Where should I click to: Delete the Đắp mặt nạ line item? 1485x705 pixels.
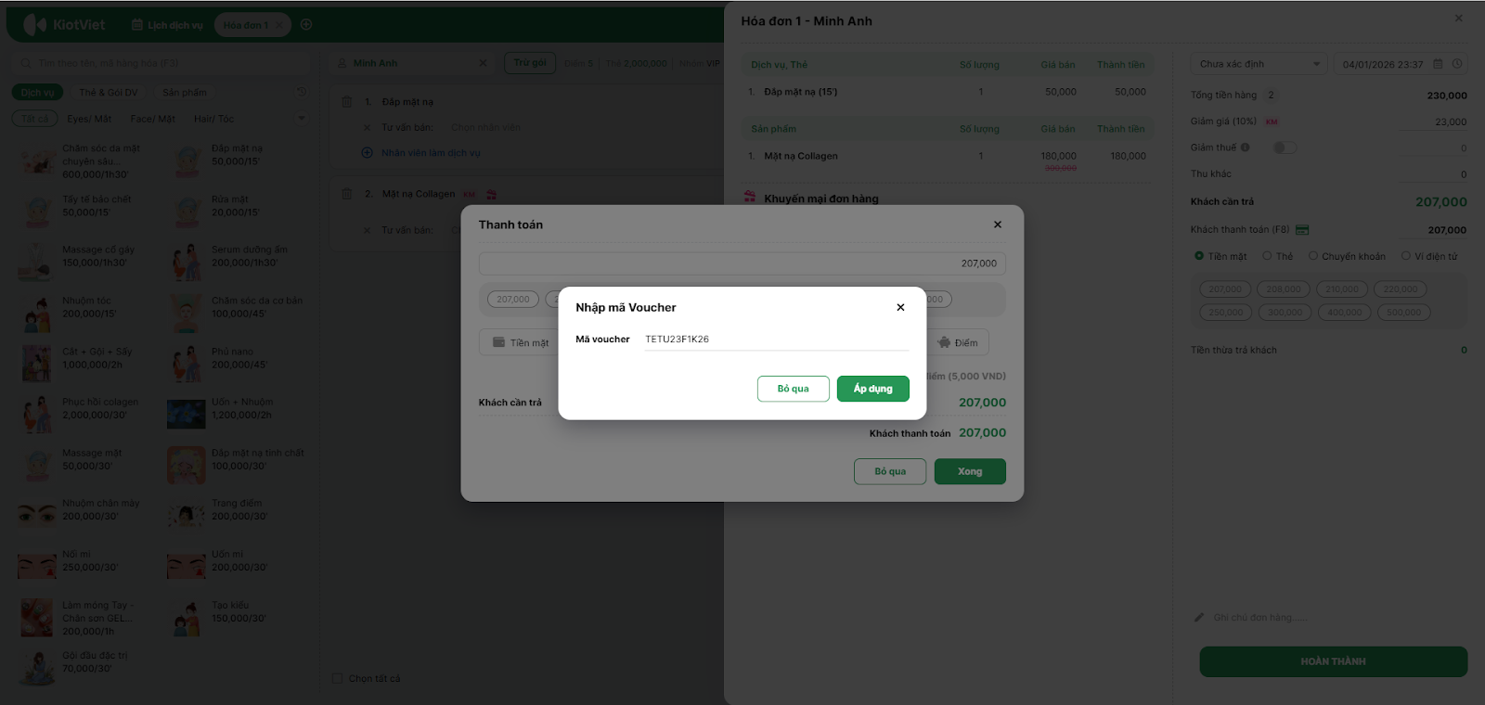pyautogui.click(x=346, y=102)
